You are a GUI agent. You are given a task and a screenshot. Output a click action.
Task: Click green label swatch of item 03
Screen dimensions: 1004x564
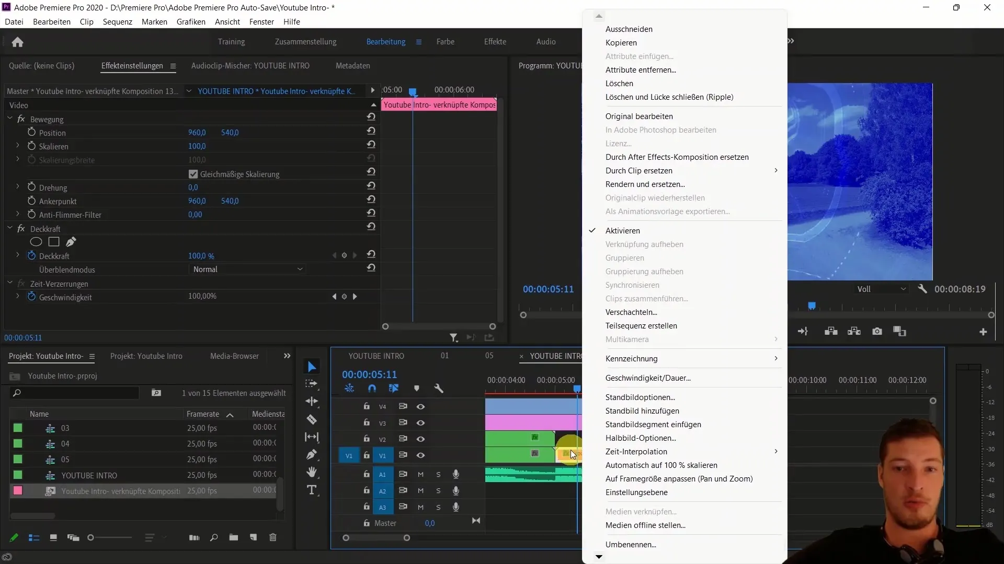tap(18, 428)
